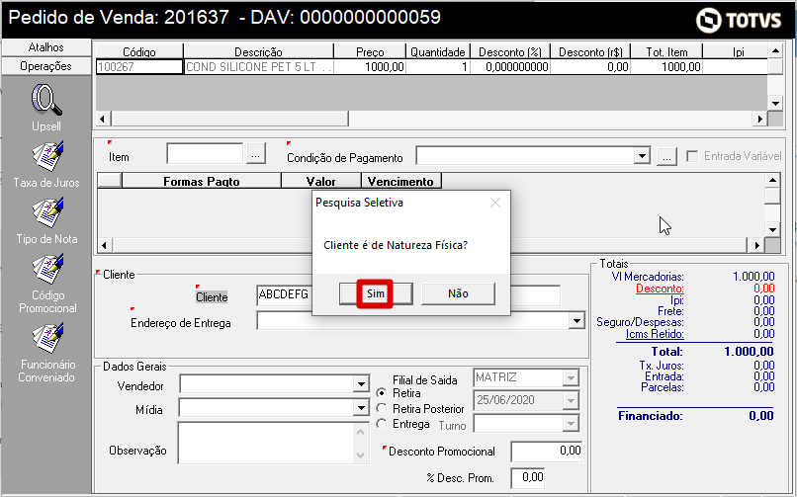The image size is (797, 497).
Task: Click the payment grid scroll down arrow
Action: click(x=772, y=230)
